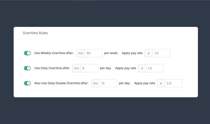Toggle off the Weekly Overtime switch
Viewport: 210px width, 124px height.
pyautogui.click(x=28, y=53)
